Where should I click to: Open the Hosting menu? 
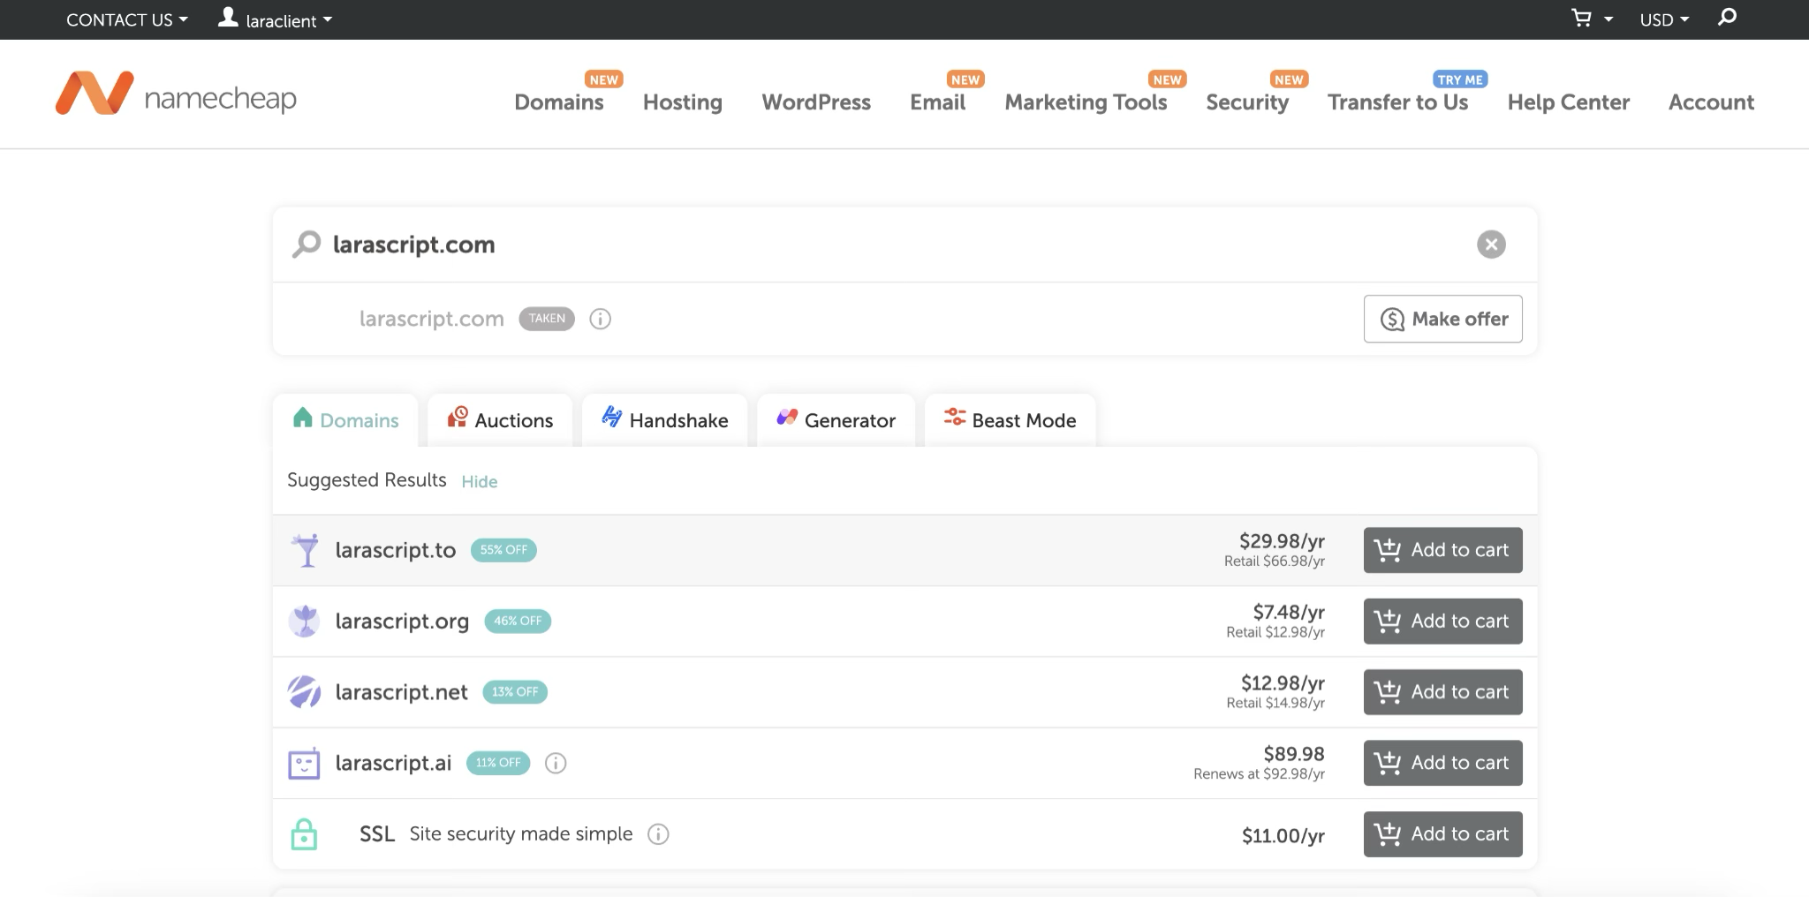coord(682,102)
